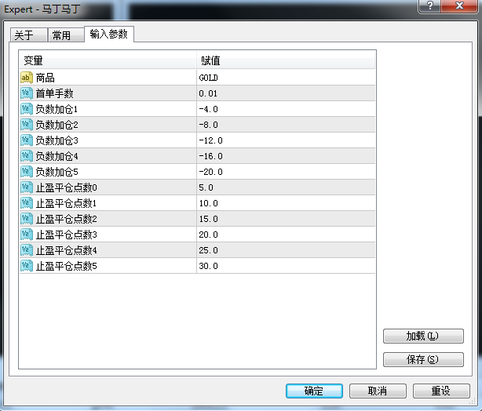Switch to the 关于 tab

point(25,35)
